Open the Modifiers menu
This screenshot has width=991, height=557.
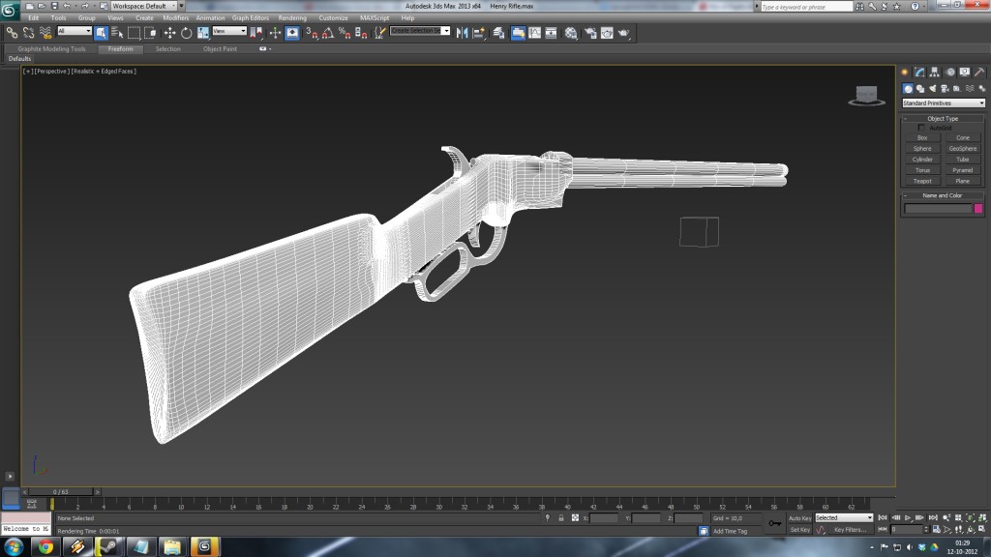click(175, 17)
